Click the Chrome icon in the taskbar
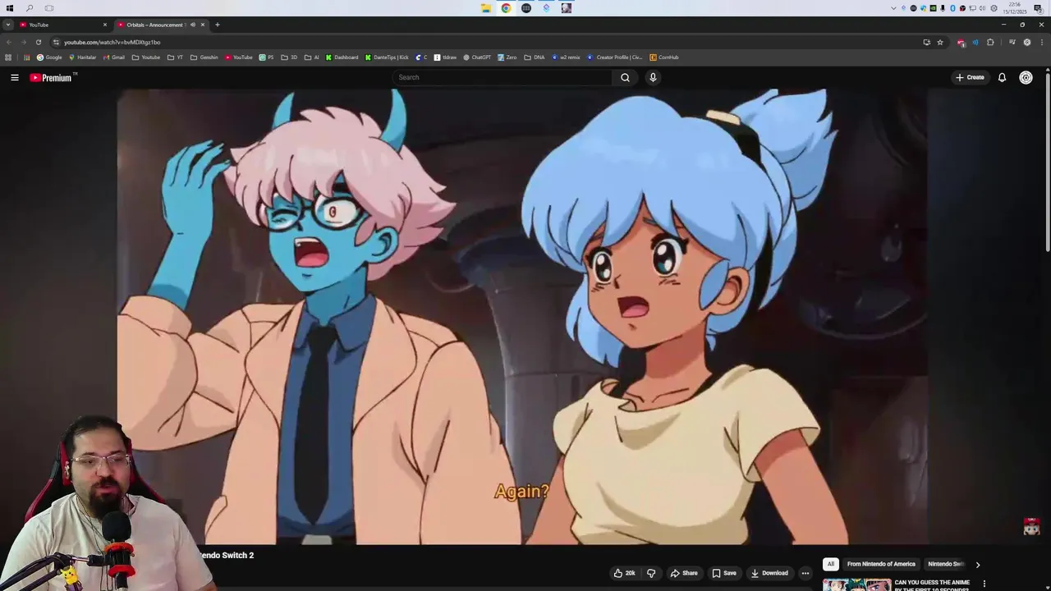This screenshot has width=1051, height=591. pos(506,8)
